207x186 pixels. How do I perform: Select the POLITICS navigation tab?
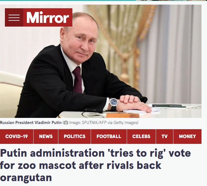point(74,137)
